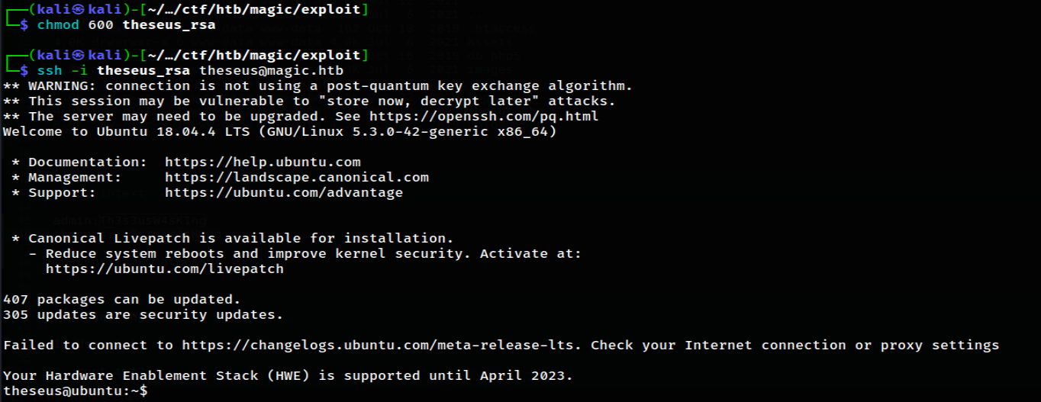Screen dimensions: 1041x402
Task: Click the Welcome to Ubuntu 18.04.4 line
Action: pos(279,132)
